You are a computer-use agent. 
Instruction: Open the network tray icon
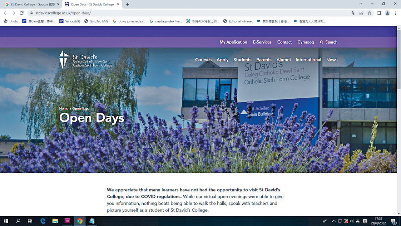point(340,221)
